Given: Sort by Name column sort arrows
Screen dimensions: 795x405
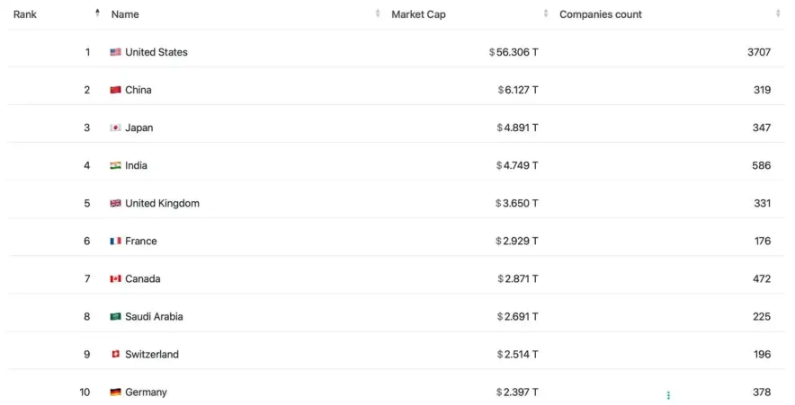Looking at the screenshot, I should pos(378,14).
